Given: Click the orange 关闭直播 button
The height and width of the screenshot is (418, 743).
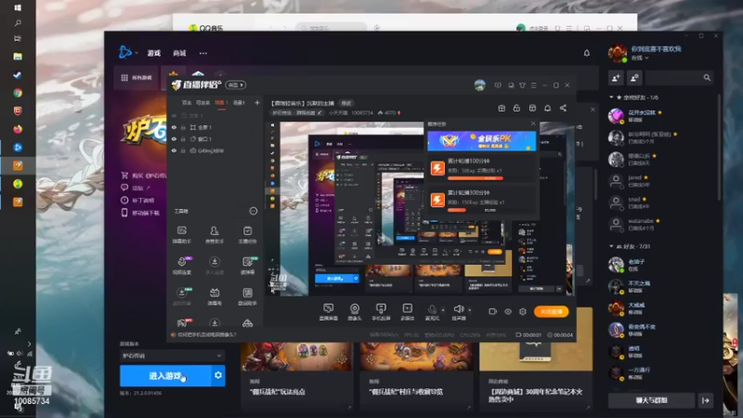Looking at the screenshot, I should click(x=552, y=311).
